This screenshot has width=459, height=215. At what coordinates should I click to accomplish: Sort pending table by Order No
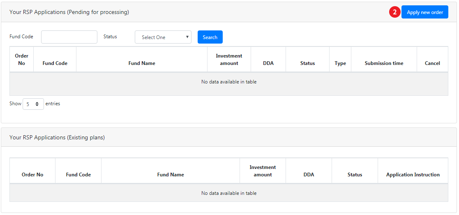22,60
